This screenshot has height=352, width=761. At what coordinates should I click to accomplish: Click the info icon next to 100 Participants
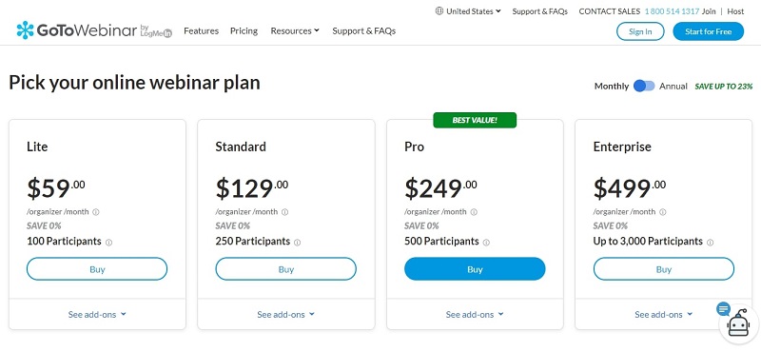coord(108,243)
